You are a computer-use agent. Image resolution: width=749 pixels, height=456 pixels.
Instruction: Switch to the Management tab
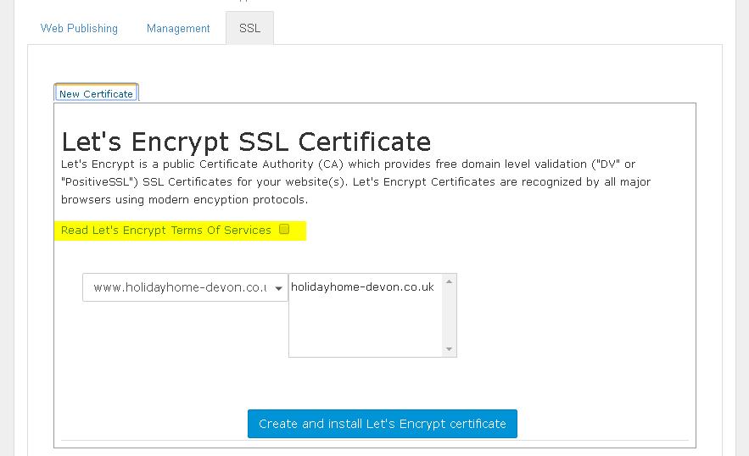pos(178,28)
